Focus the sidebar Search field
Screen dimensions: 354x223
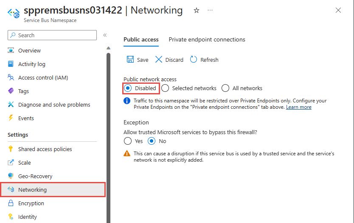click(x=52, y=35)
